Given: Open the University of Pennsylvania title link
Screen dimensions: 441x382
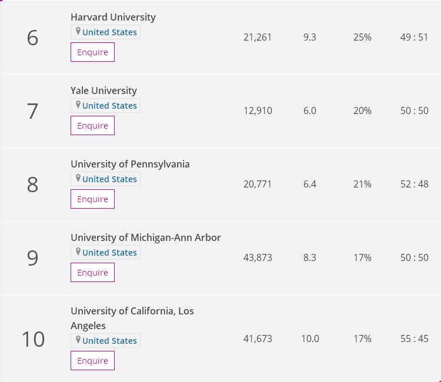Looking at the screenshot, I should pos(130,164).
